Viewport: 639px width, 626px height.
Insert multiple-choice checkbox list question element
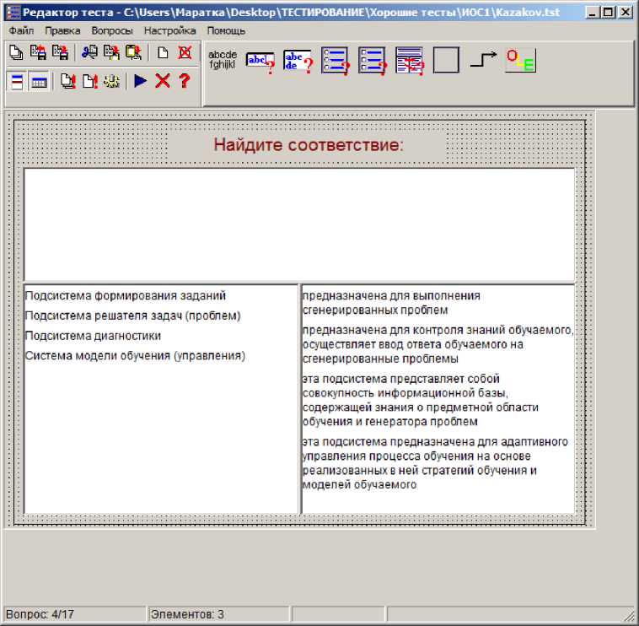coord(373,61)
